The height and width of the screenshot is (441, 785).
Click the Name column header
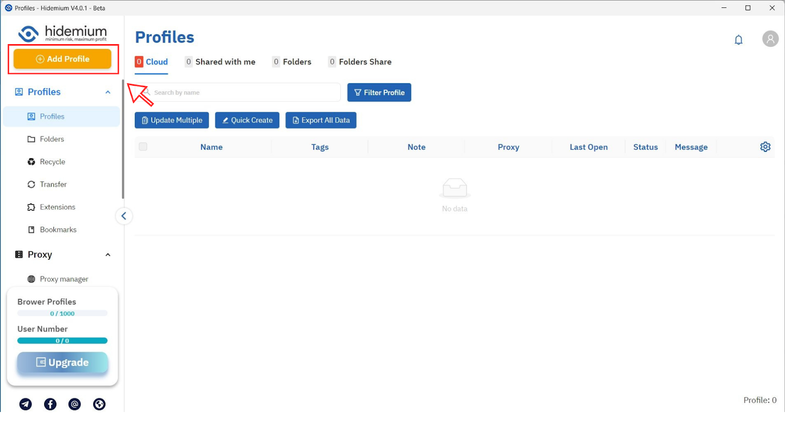click(211, 147)
